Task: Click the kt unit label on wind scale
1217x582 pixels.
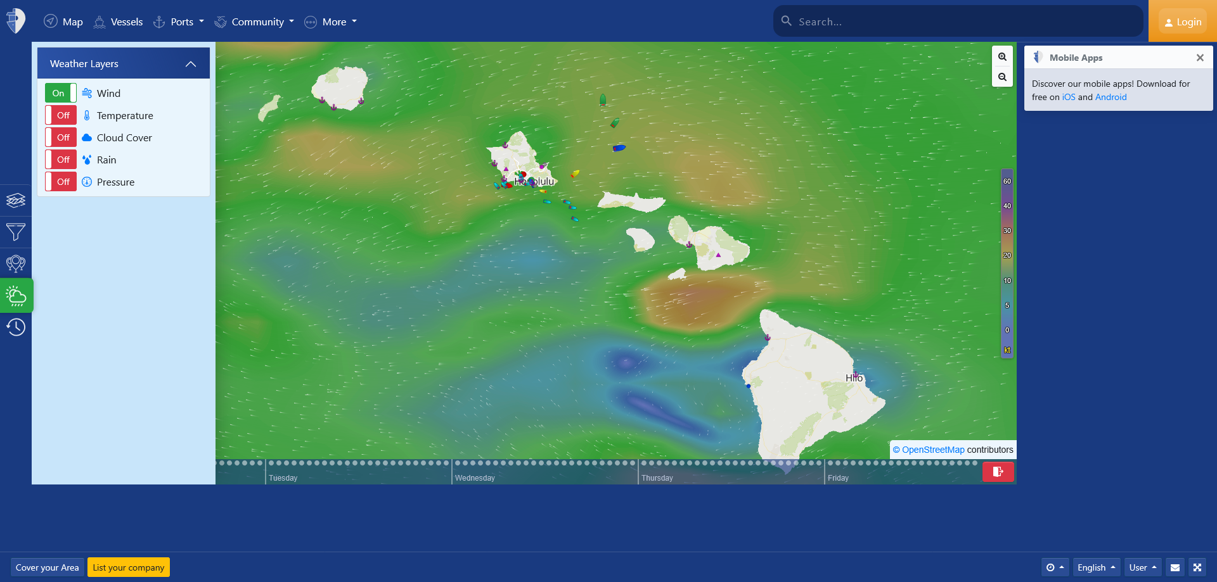Action: pos(1007,350)
